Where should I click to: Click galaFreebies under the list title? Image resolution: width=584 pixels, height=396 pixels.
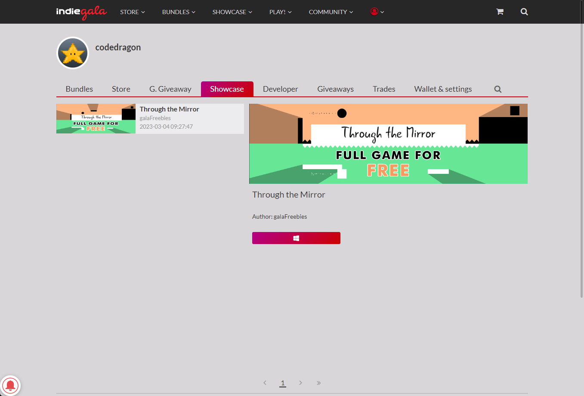pyautogui.click(x=155, y=118)
